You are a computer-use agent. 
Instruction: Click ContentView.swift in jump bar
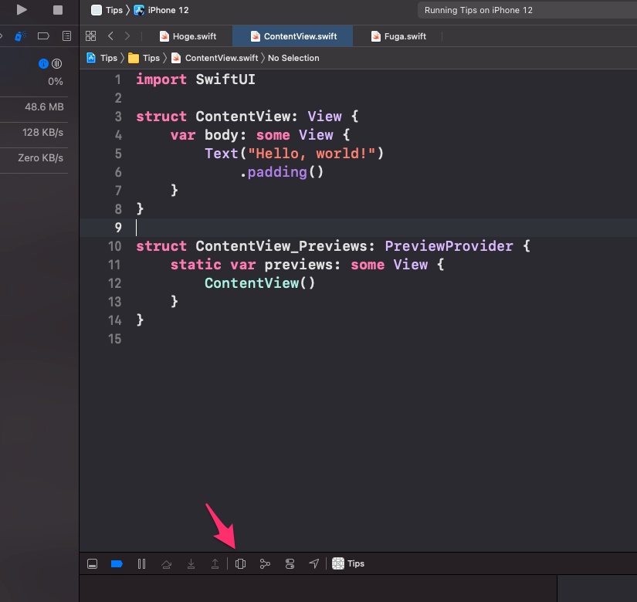215,58
